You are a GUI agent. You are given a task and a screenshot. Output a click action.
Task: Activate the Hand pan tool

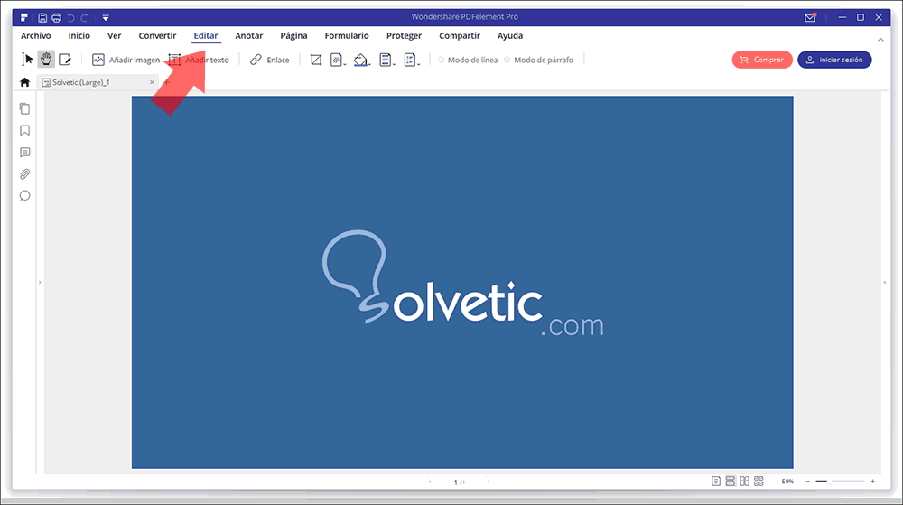pyautogui.click(x=46, y=60)
